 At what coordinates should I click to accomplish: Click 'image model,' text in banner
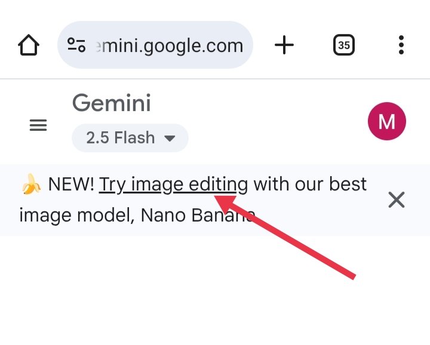pos(77,215)
